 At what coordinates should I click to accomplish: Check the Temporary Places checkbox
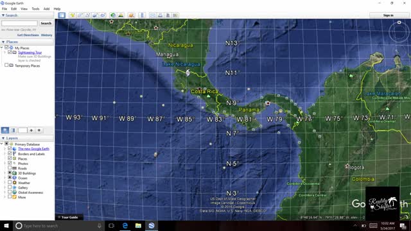pyautogui.click(x=6, y=65)
